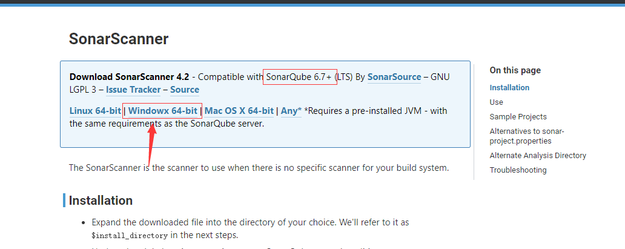Viewport: 625px width, 249px height.
Task: Go to the Use section in sidebar
Action: point(496,102)
